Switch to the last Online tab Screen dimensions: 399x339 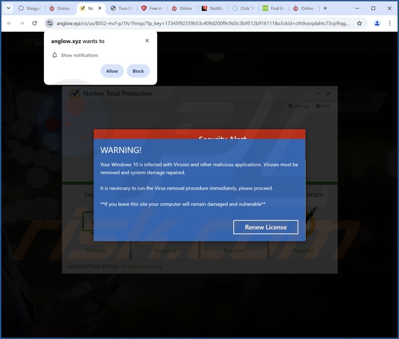(304, 9)
